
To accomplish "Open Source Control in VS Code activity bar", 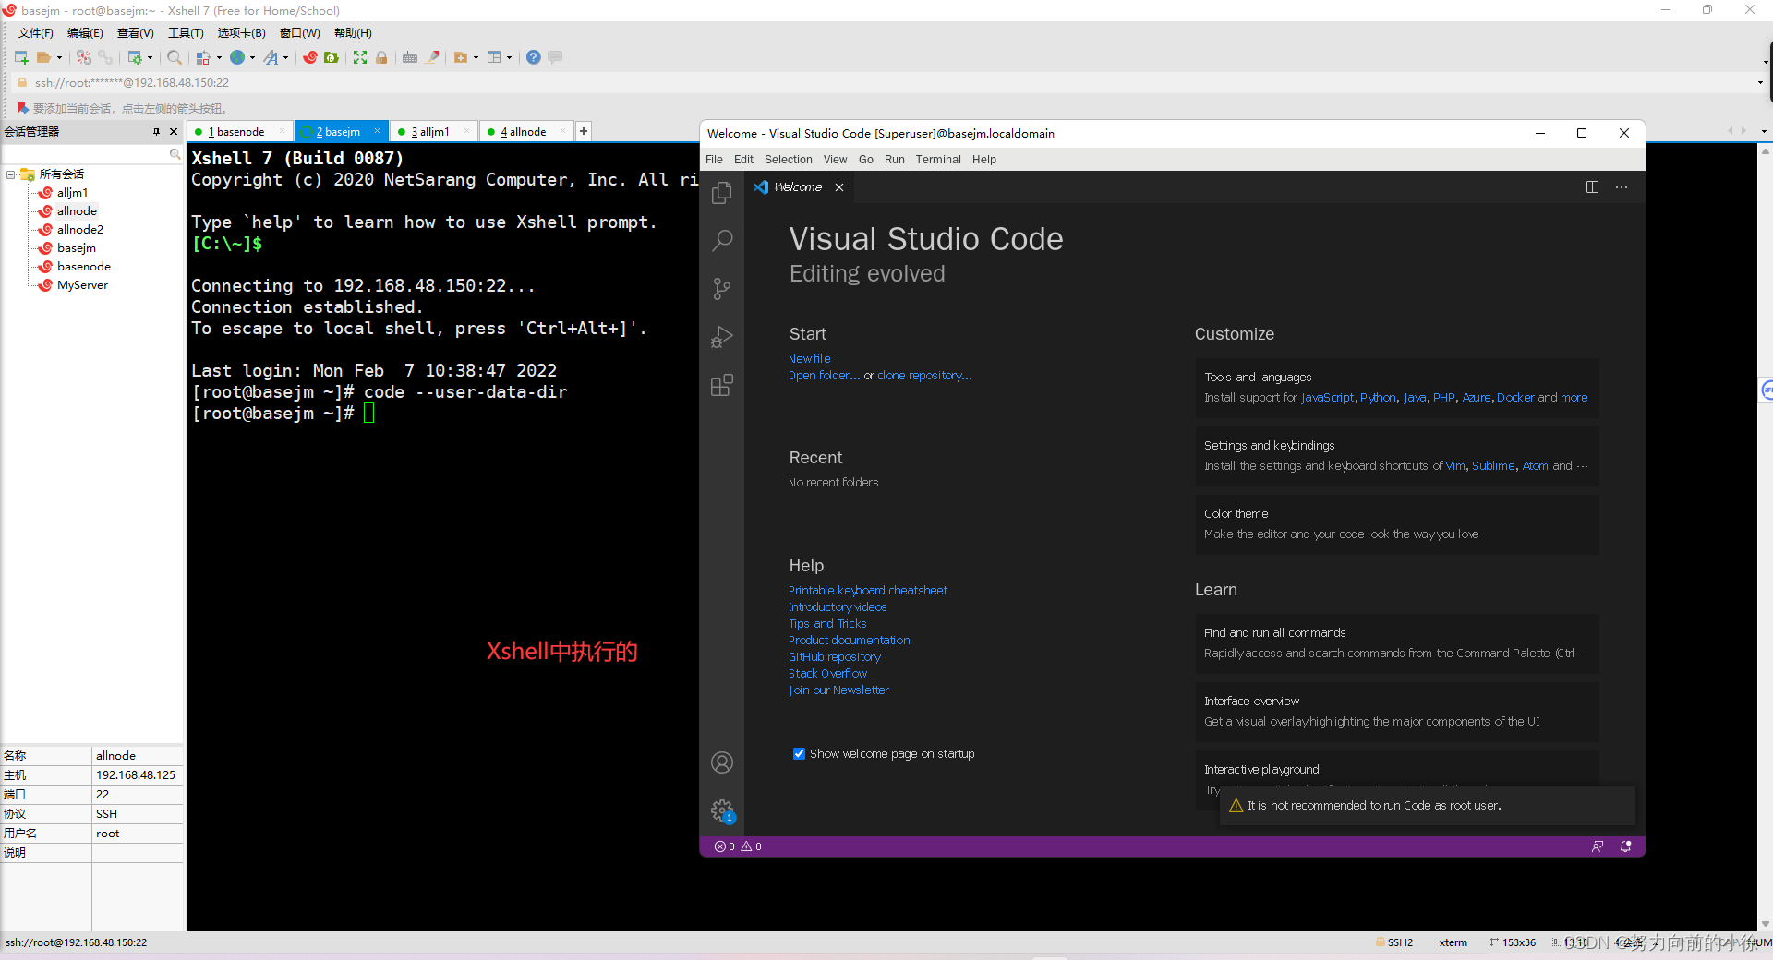I will 722,289.
